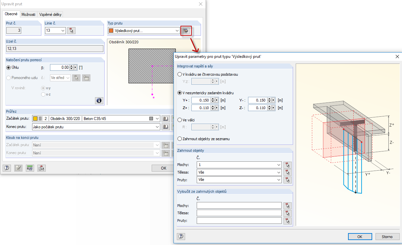This screenshot has width=402, height=245.
Task: Click the Uzel č. field 12,13
Action: coord(55,49)
